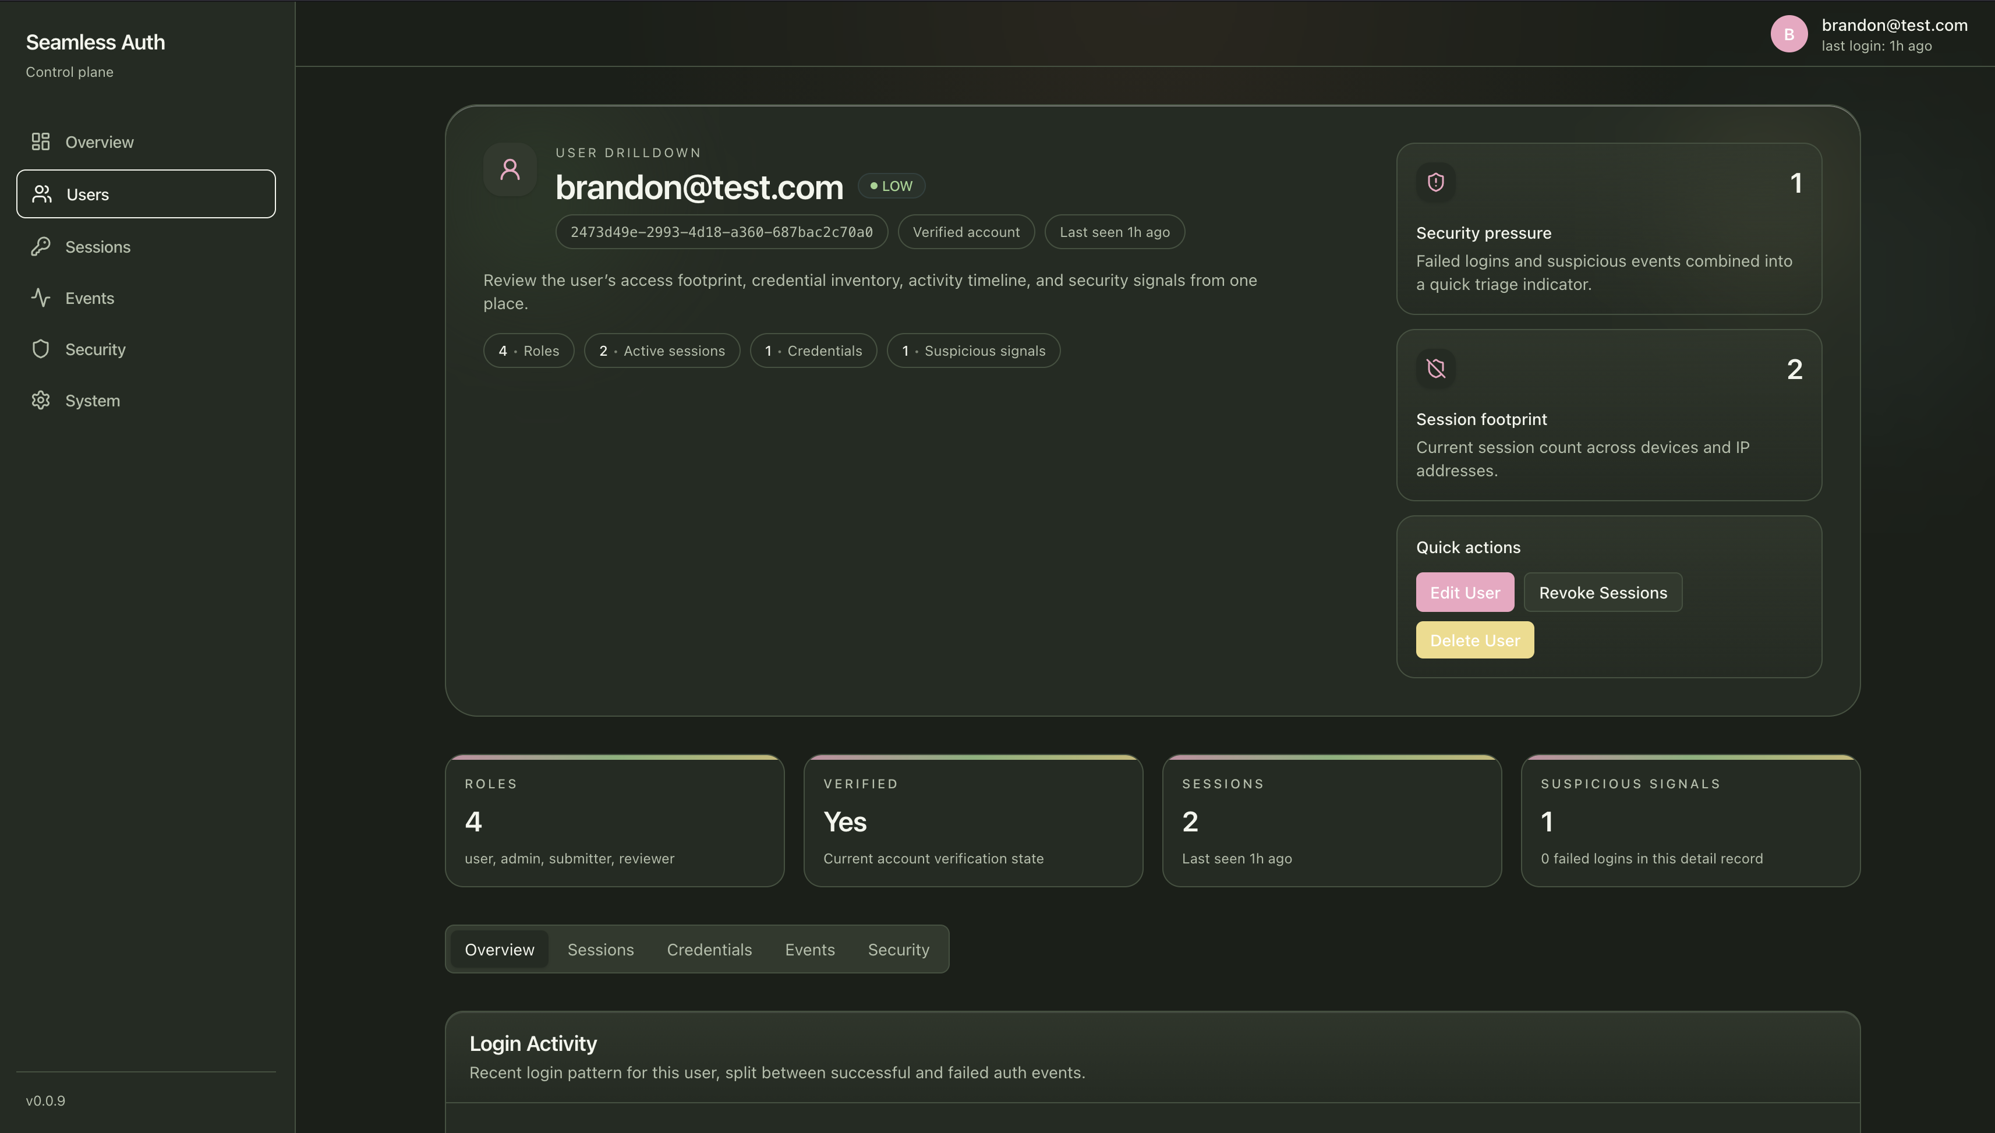Click the user ID chip 2473d49e-2993-4d18

[721, 232]
